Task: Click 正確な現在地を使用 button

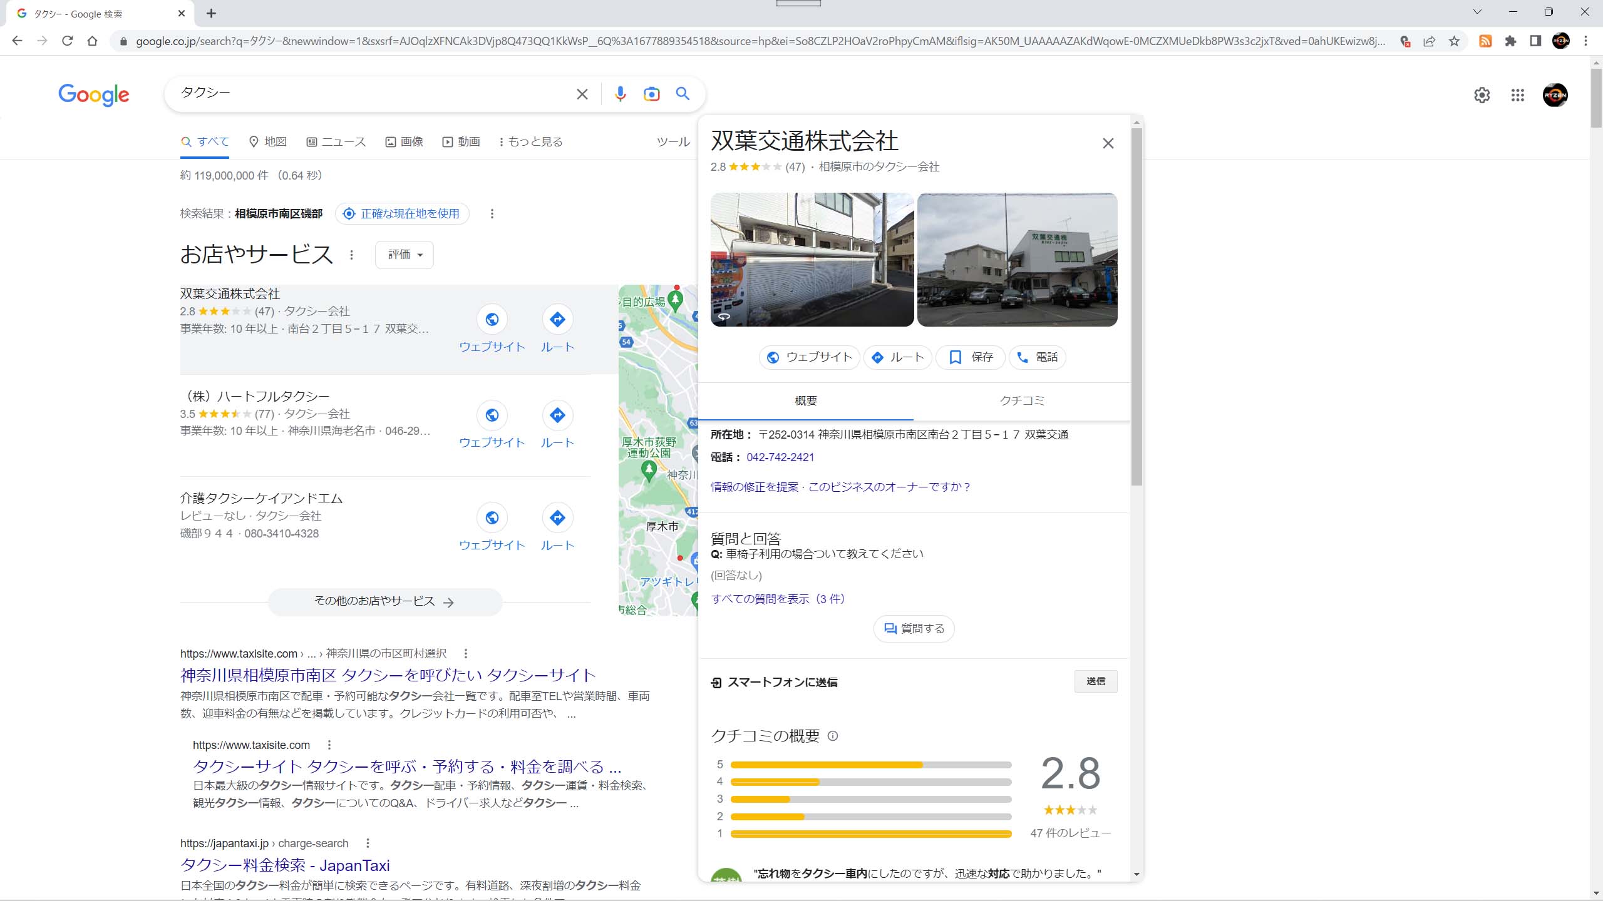Action: click(x=402, y=214)
